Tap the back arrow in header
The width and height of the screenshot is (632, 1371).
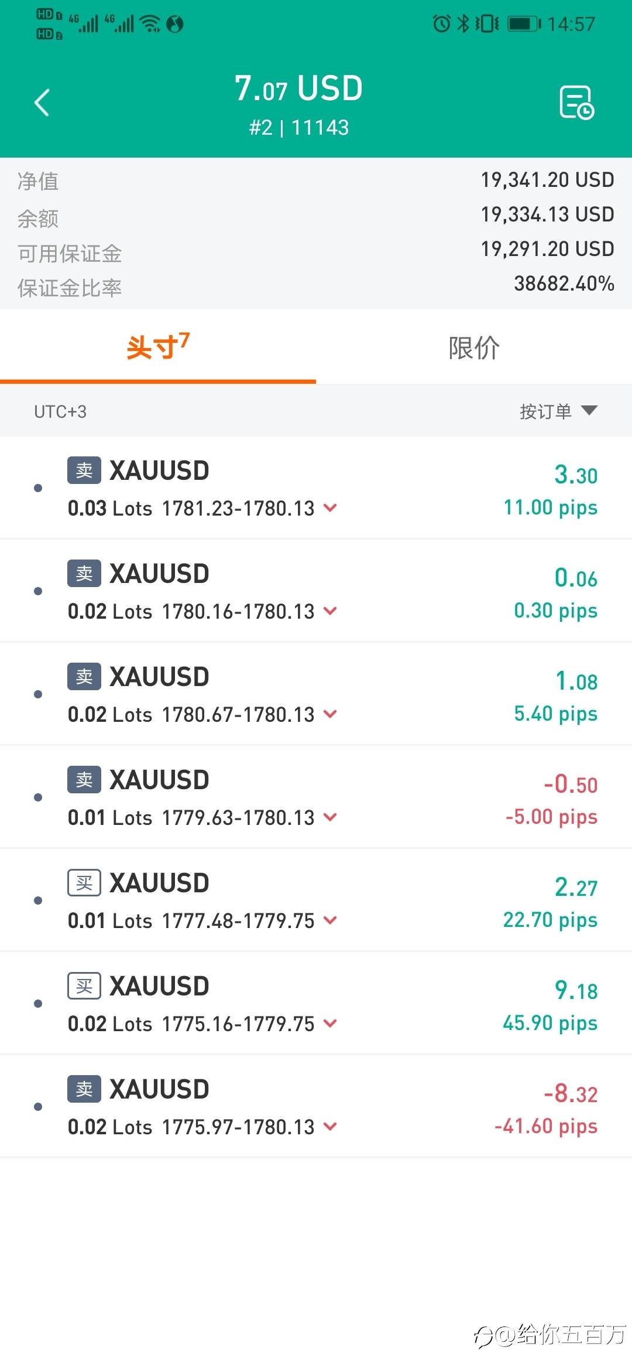coord(42,103)
